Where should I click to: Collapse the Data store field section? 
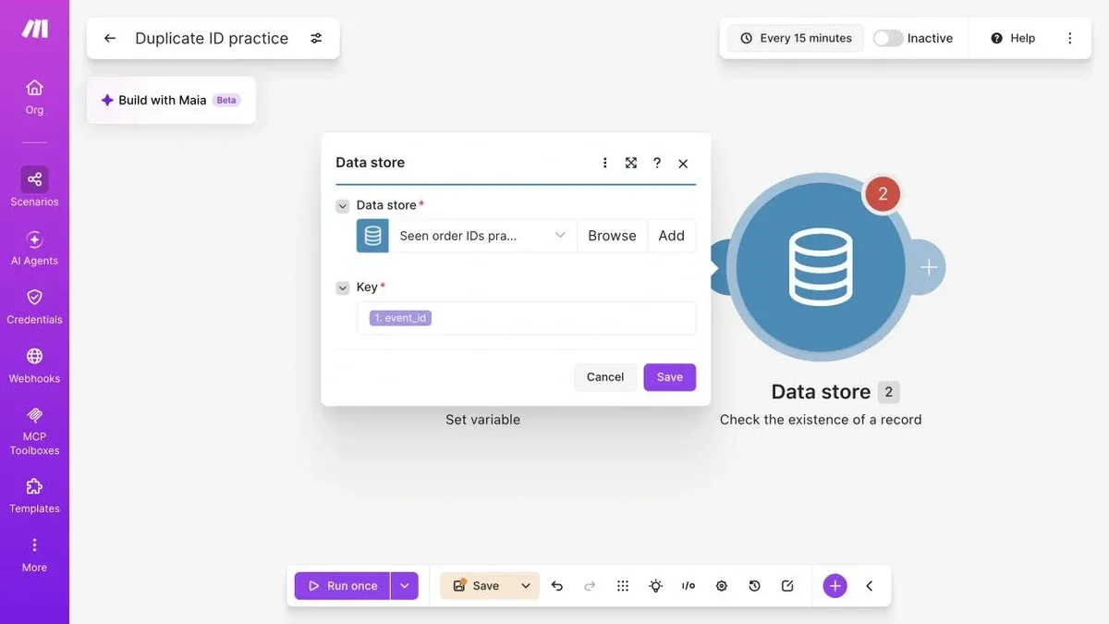coord(343,206)
